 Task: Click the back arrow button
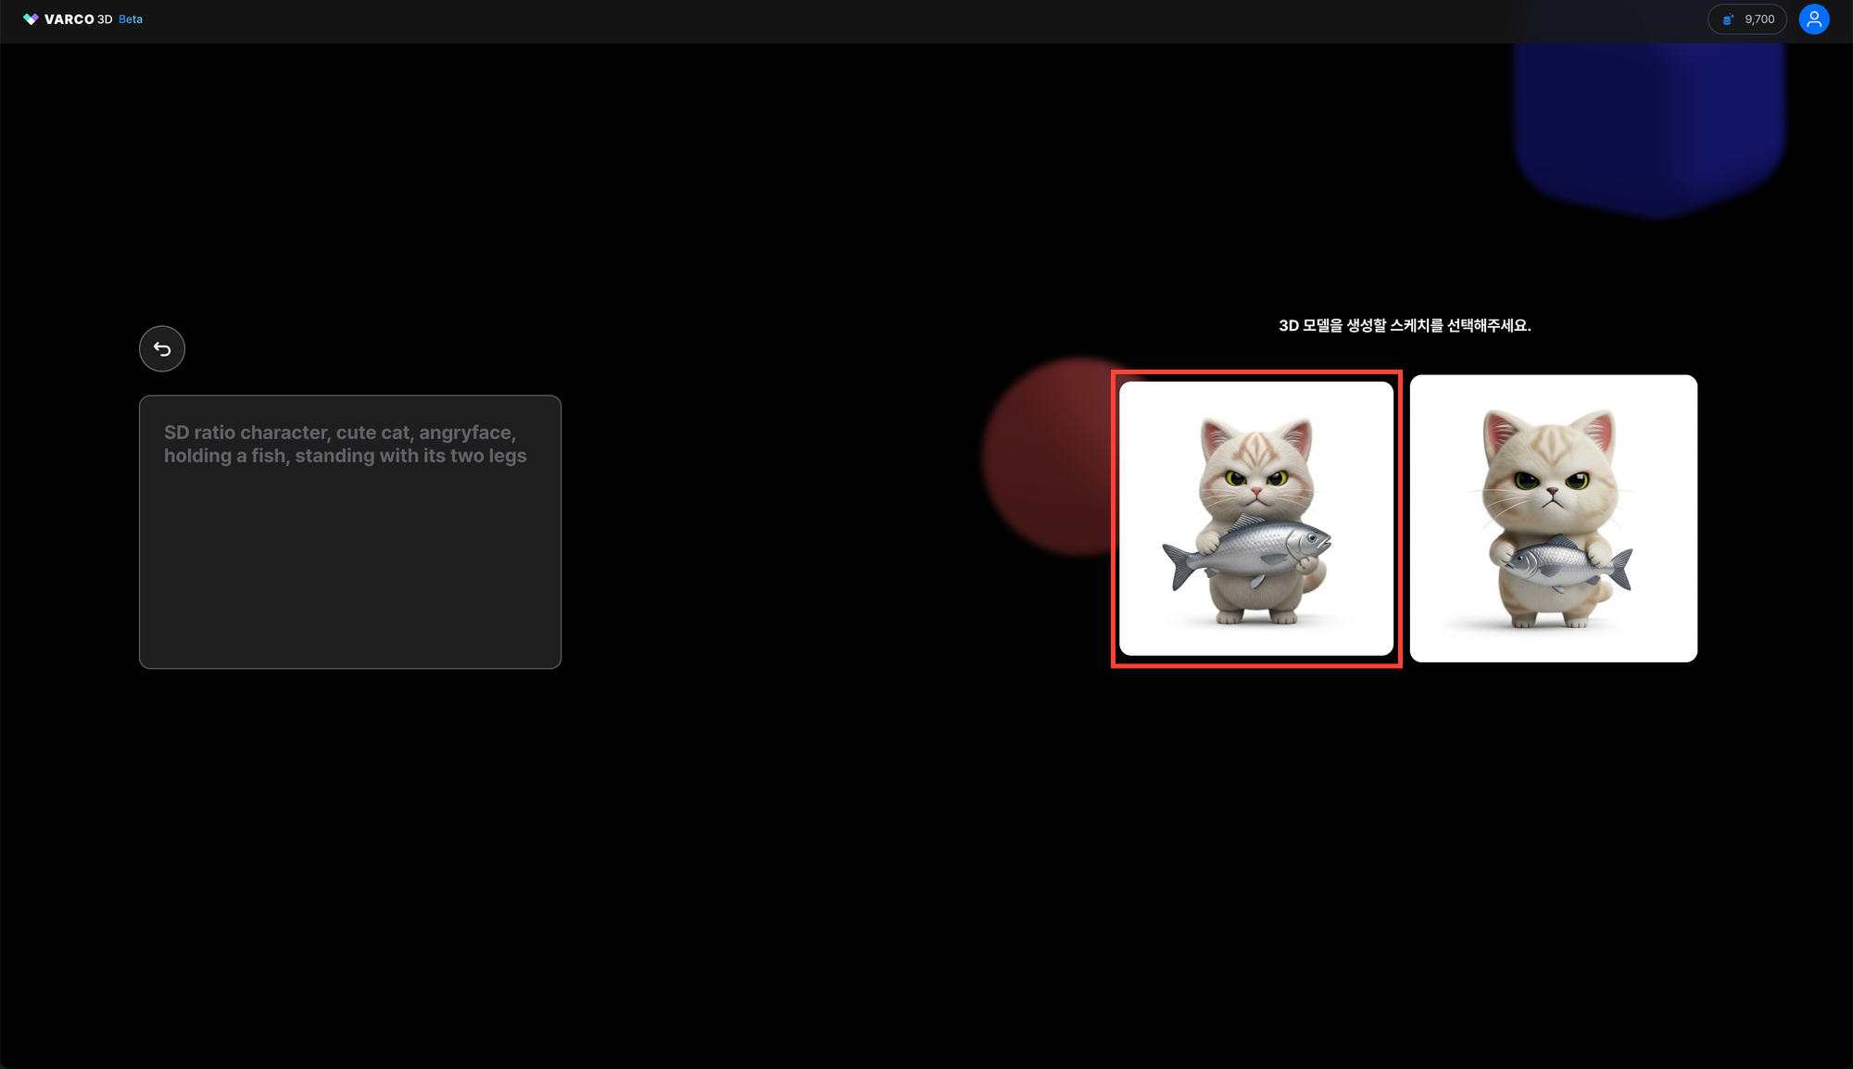coord(162,349)
